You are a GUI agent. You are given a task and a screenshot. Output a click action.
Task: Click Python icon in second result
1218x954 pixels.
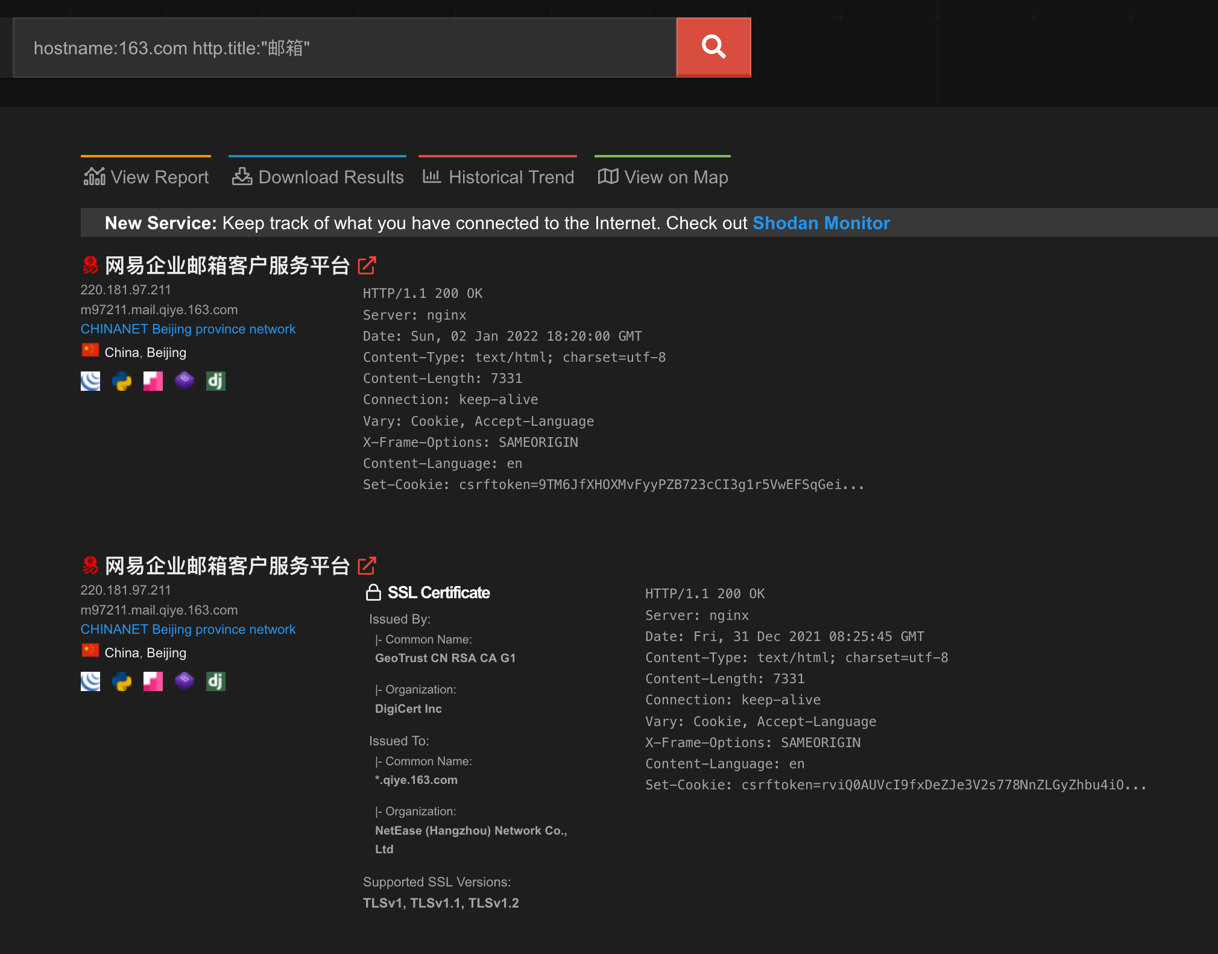coord(122,681)
